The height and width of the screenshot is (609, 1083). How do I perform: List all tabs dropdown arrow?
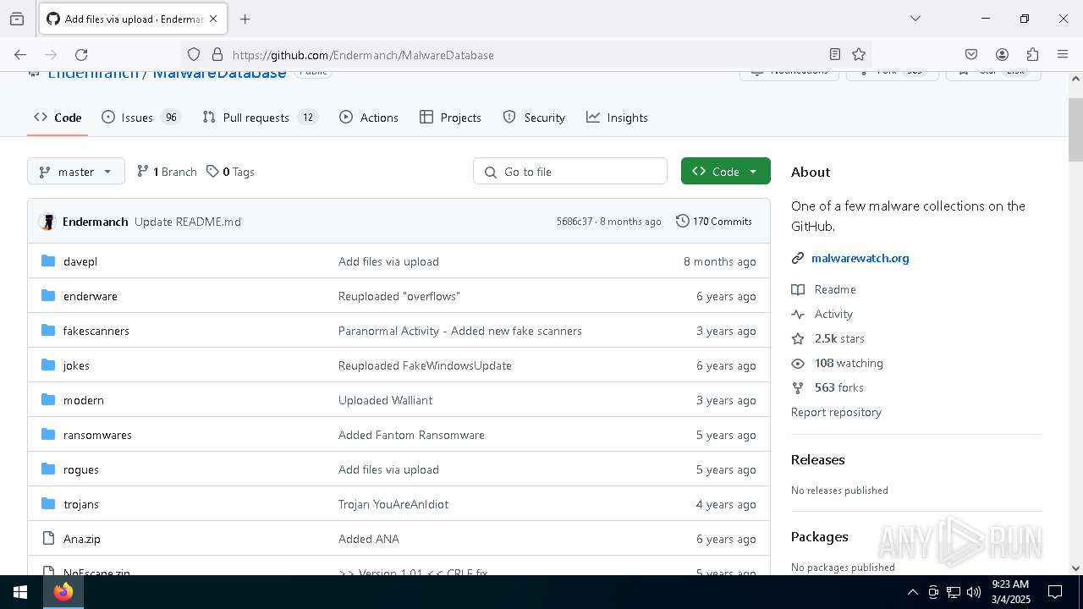pyautogui.click(x=915, y=19)
